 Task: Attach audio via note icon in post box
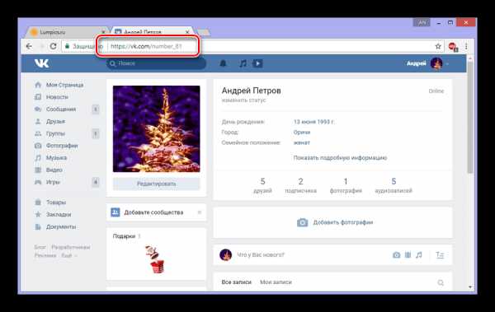coord(418,255)
